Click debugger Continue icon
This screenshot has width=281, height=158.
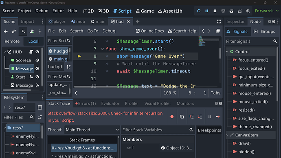coord(218,117)
